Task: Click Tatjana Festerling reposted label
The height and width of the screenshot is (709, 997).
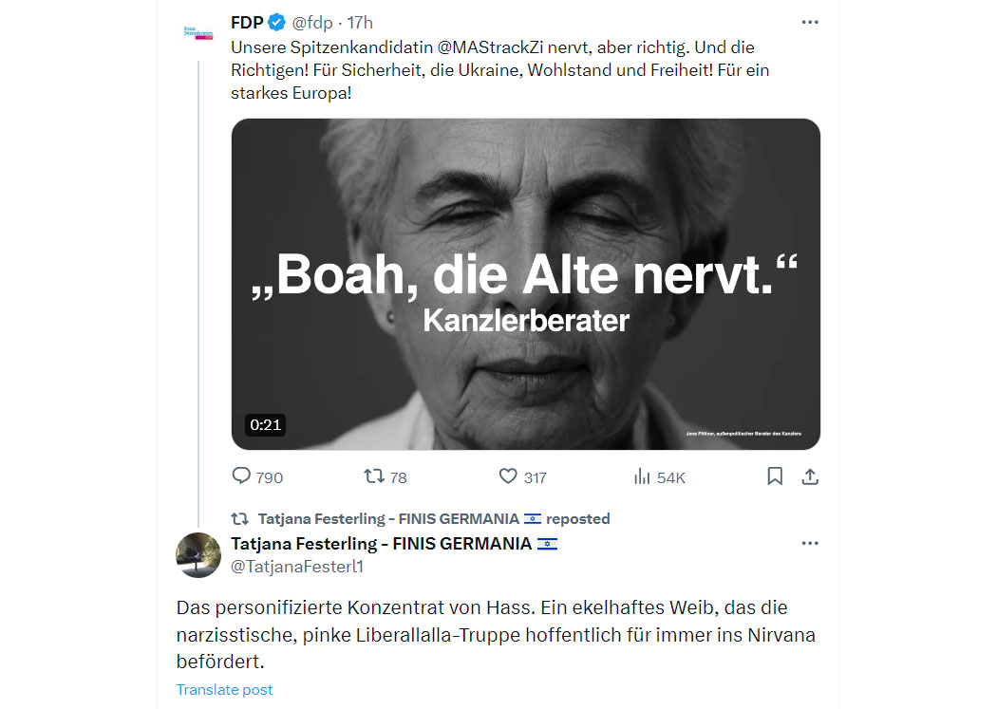Action: coord(434,519)
